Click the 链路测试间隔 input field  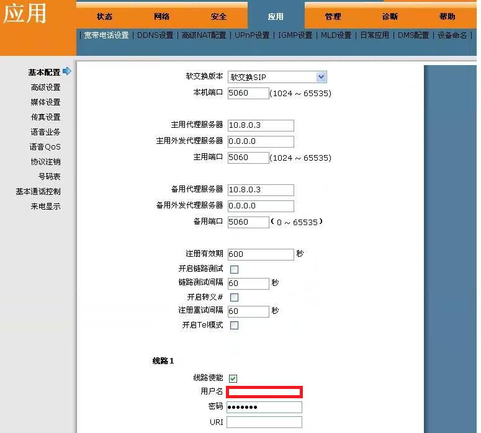[248, 283]
